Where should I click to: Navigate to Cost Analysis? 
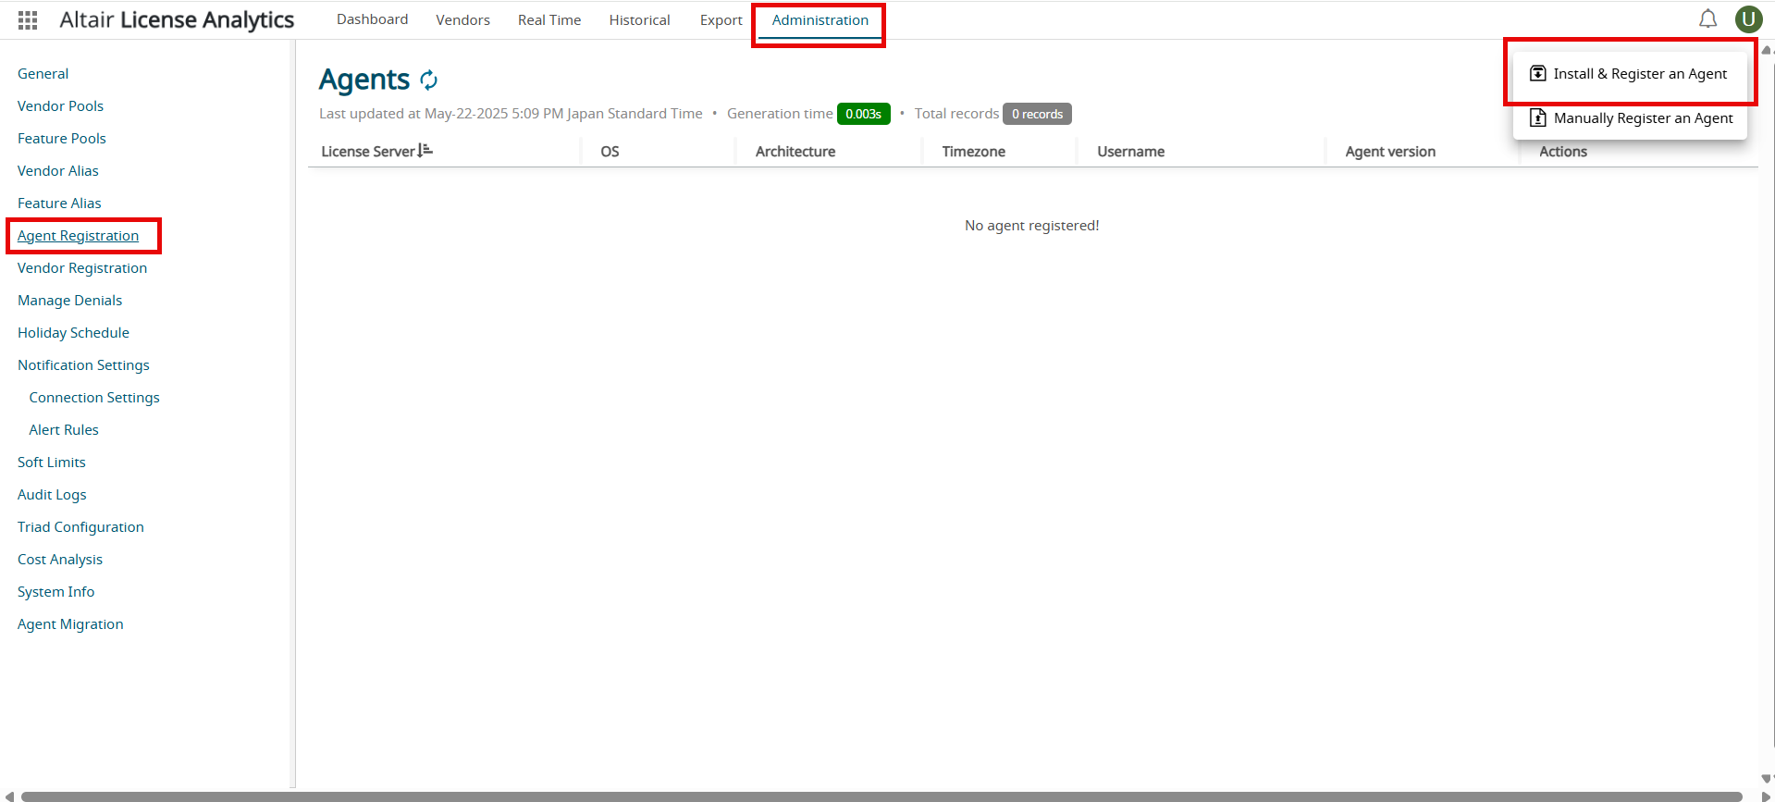[x=60, y=559]
